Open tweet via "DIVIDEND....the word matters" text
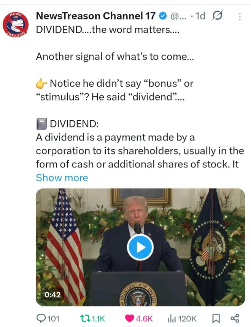 click(107, 30)
